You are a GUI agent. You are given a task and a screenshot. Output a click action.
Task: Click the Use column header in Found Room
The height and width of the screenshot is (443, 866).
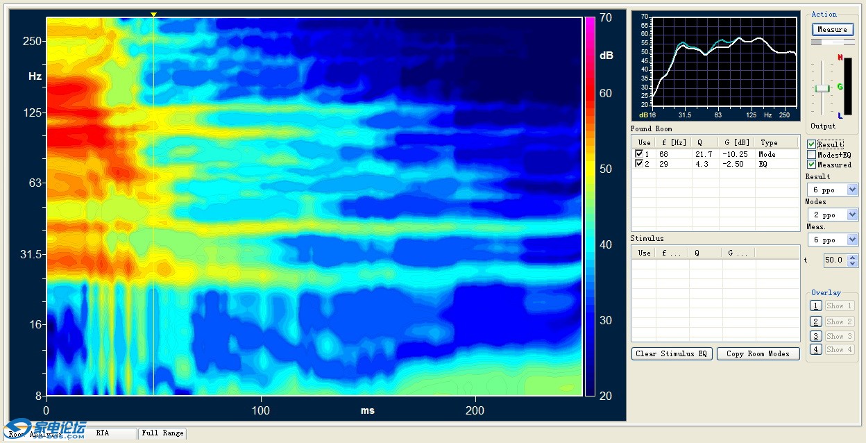point(645,142)
